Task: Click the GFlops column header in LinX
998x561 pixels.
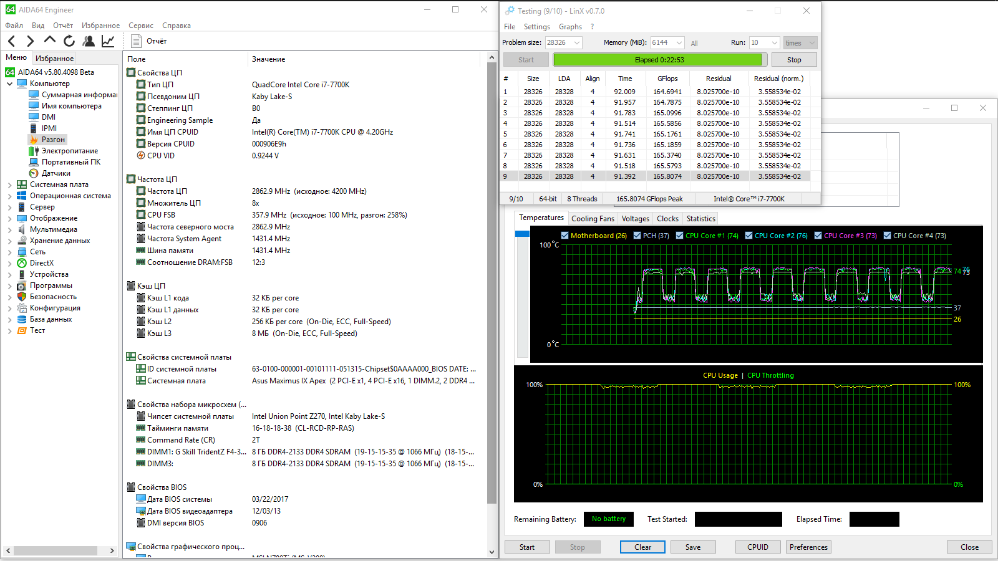Action: [667, 79]
